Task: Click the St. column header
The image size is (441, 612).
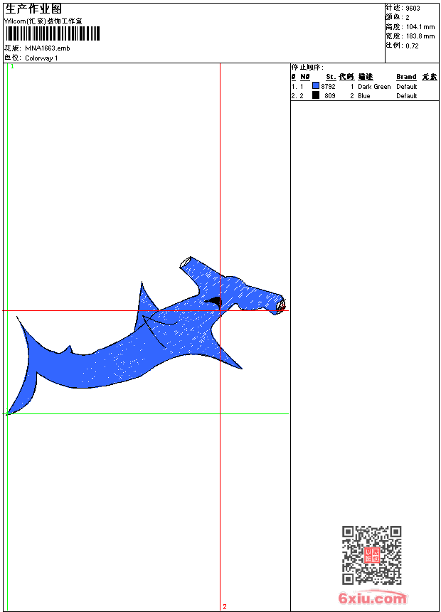Action: [x=330, y=77]
